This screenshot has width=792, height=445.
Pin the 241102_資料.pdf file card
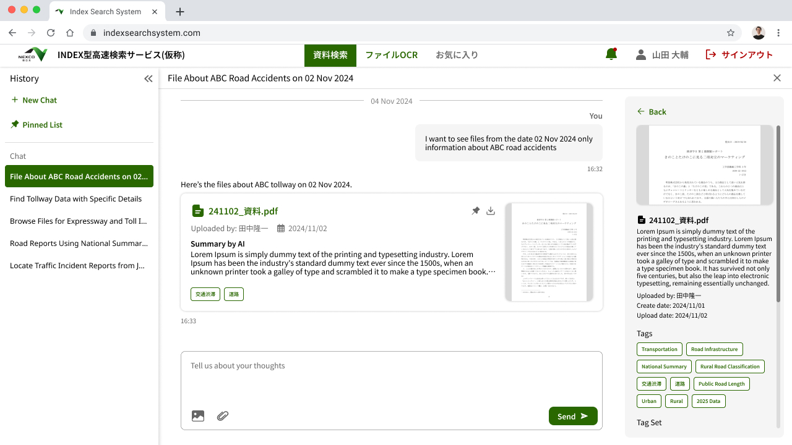click(x=475, y=211)
